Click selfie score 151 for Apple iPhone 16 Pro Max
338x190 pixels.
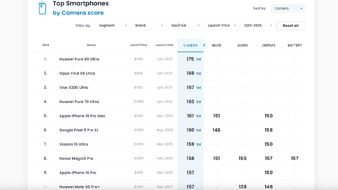(216, 116)
